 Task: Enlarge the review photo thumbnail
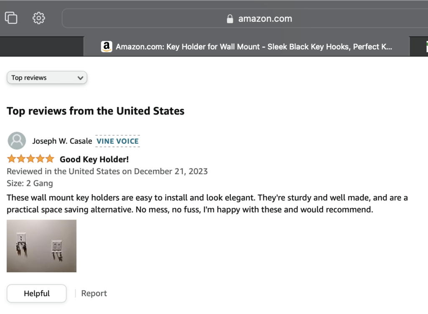pos(42,246)
